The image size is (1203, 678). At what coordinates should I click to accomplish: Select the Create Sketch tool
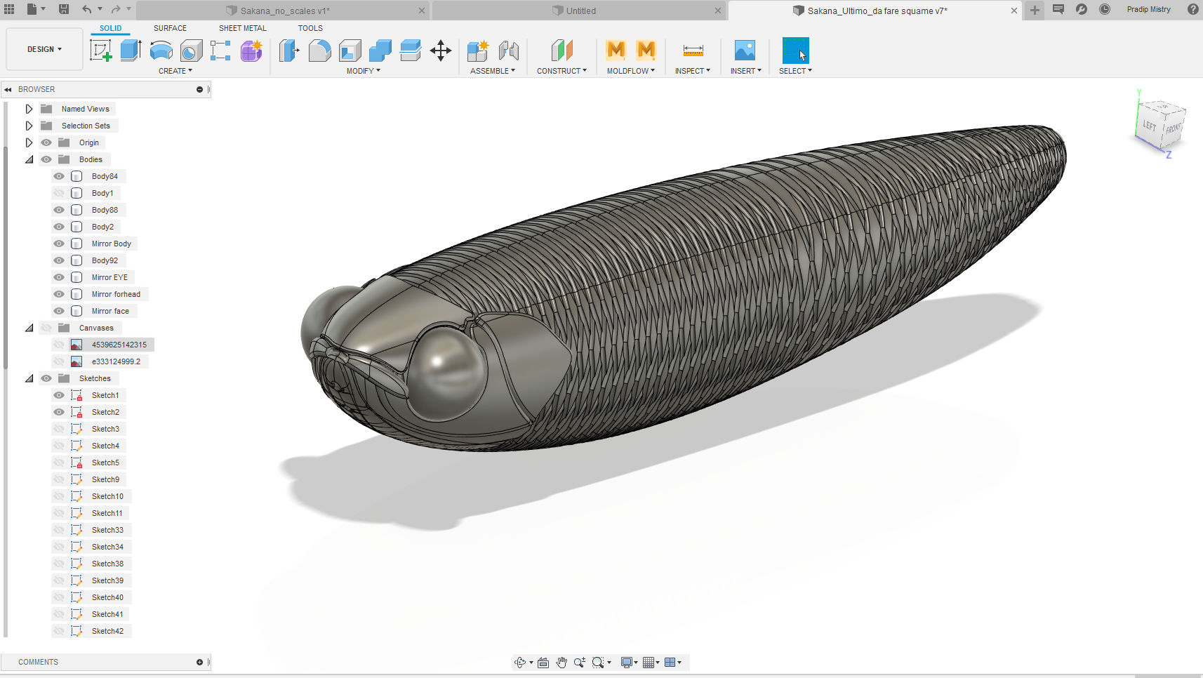point(100,51)
